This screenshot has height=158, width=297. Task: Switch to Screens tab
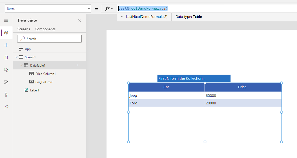point(24,29)
